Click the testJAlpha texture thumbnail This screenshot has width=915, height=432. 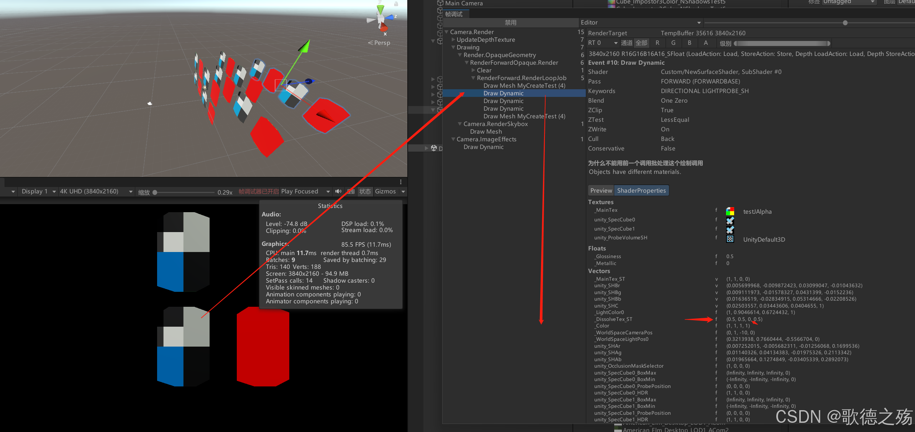click(x=730, y=211)
